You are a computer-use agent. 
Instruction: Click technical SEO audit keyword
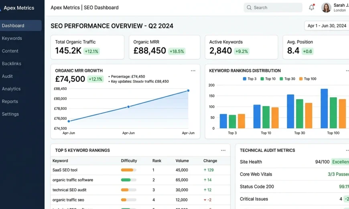69,190
